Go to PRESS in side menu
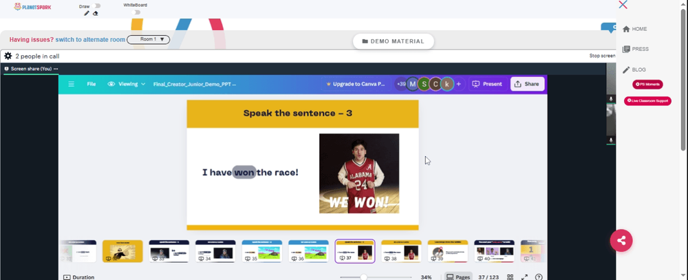This screenshot has height=280, width=688. [x=635, y=49]
